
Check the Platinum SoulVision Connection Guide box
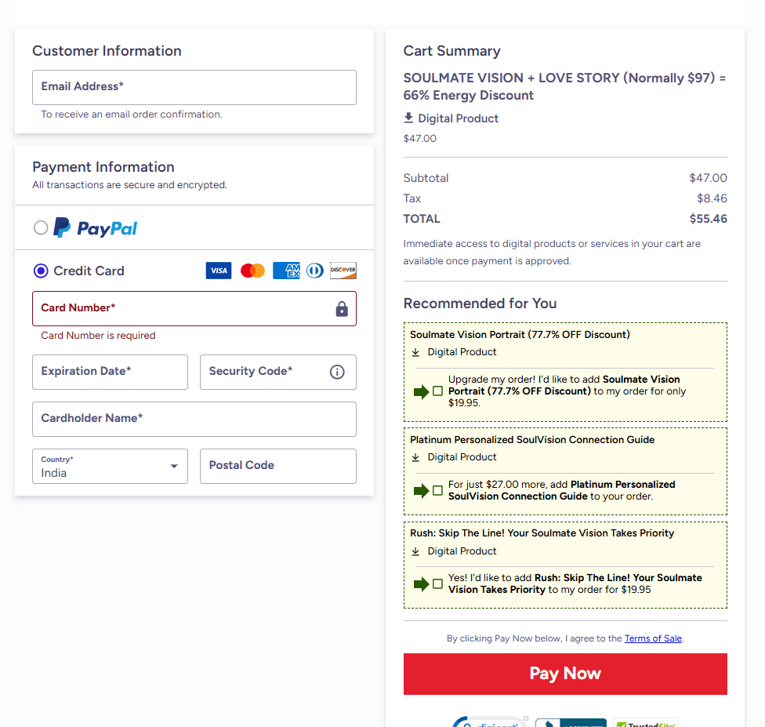click(x=437, y=491)
